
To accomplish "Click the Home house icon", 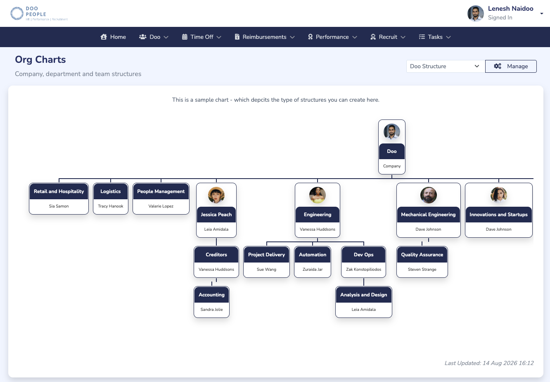I will click(104, 37).
